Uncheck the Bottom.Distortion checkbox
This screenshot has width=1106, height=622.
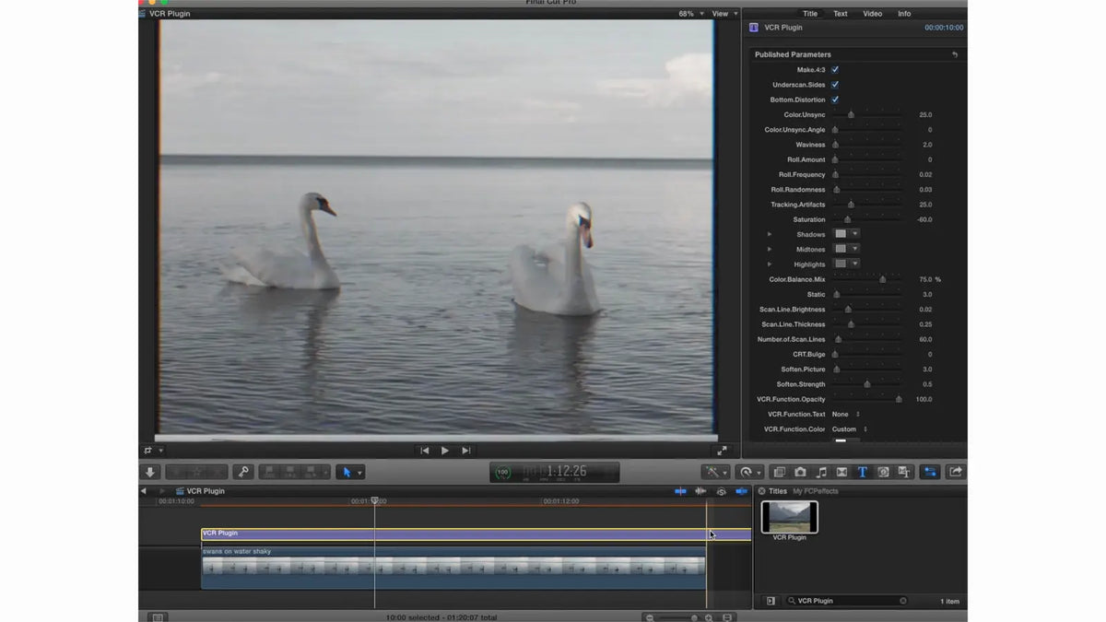tap(835, 100)
